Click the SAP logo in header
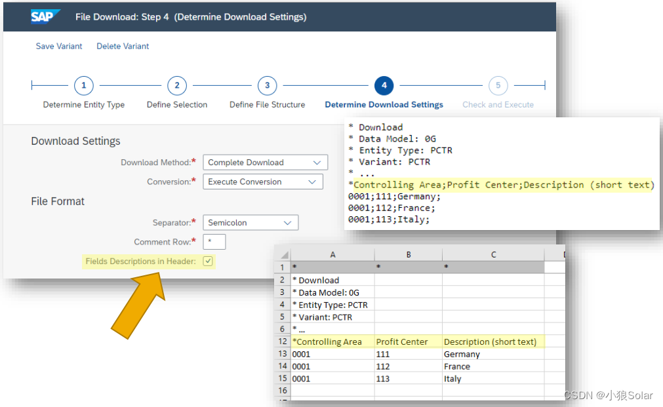The height and width of the screenshot is (407, 663). (45, 16)
